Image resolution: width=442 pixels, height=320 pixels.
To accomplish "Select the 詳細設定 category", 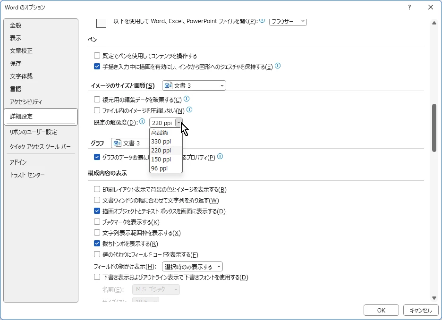I will 41,116.
